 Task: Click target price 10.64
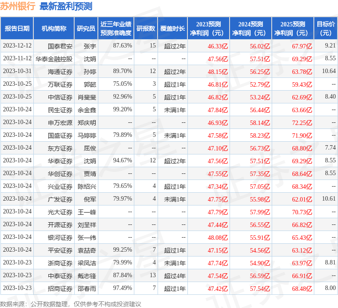coord(329,71)
